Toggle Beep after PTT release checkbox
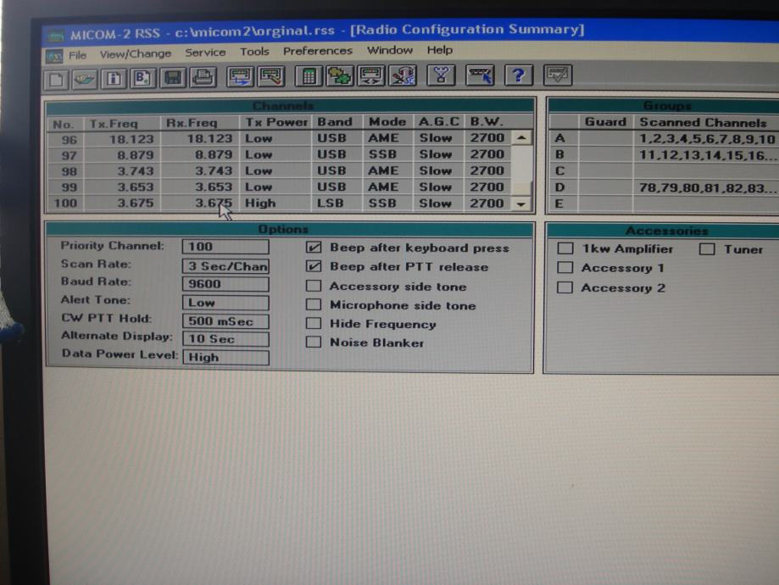The width and height of the screenshot is (779, 585). 314,266
